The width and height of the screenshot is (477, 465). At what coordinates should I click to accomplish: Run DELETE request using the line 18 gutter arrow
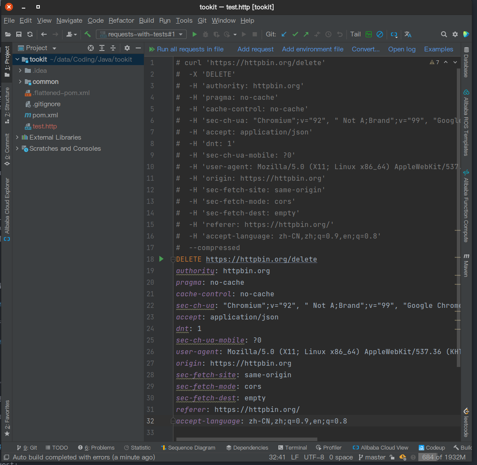pos(161,259)
